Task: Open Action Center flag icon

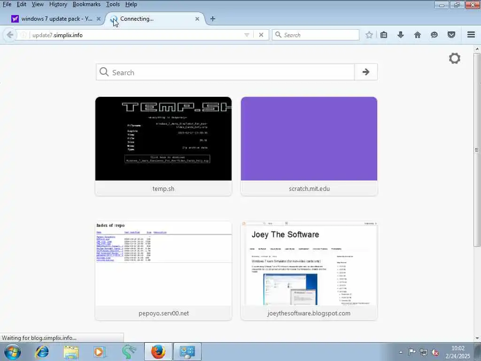Action: tap(412, 352)
